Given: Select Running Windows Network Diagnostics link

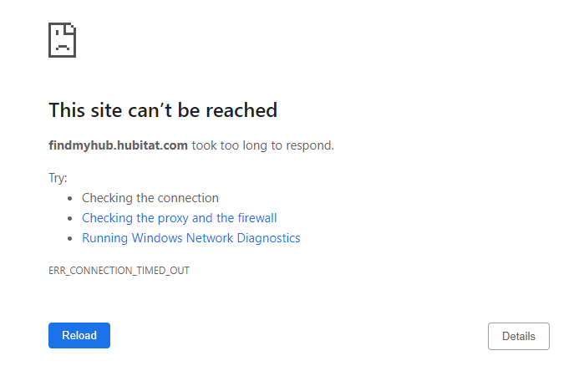Looking at the screenshot, I should (x=191, y=238).
